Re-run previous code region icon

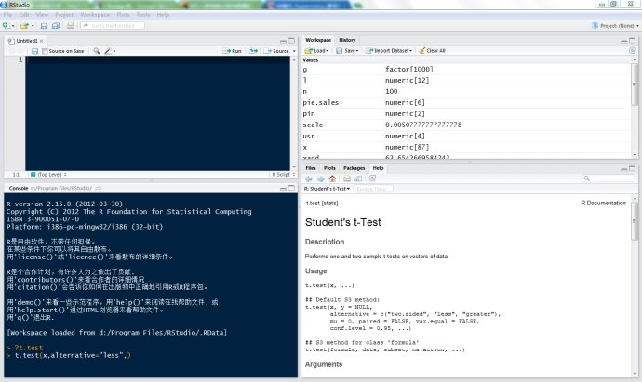(254, 51)
